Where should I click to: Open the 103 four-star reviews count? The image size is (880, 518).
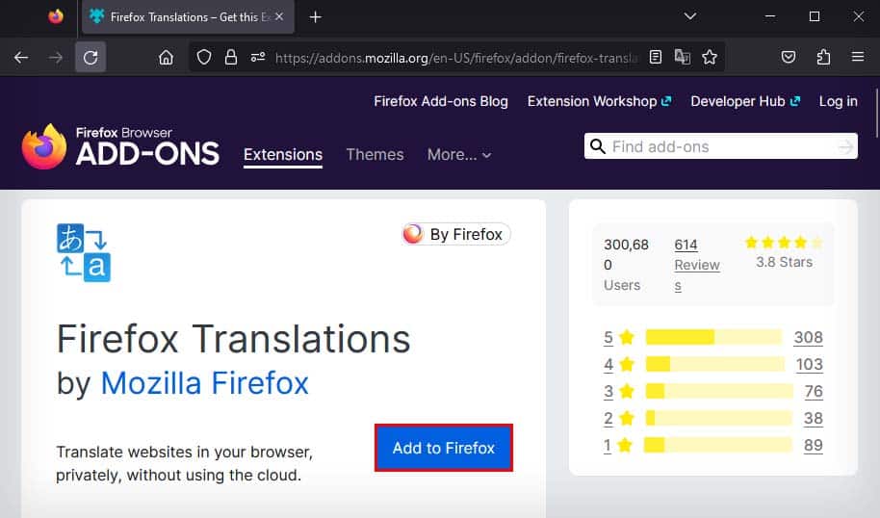(x=810, y=364)
